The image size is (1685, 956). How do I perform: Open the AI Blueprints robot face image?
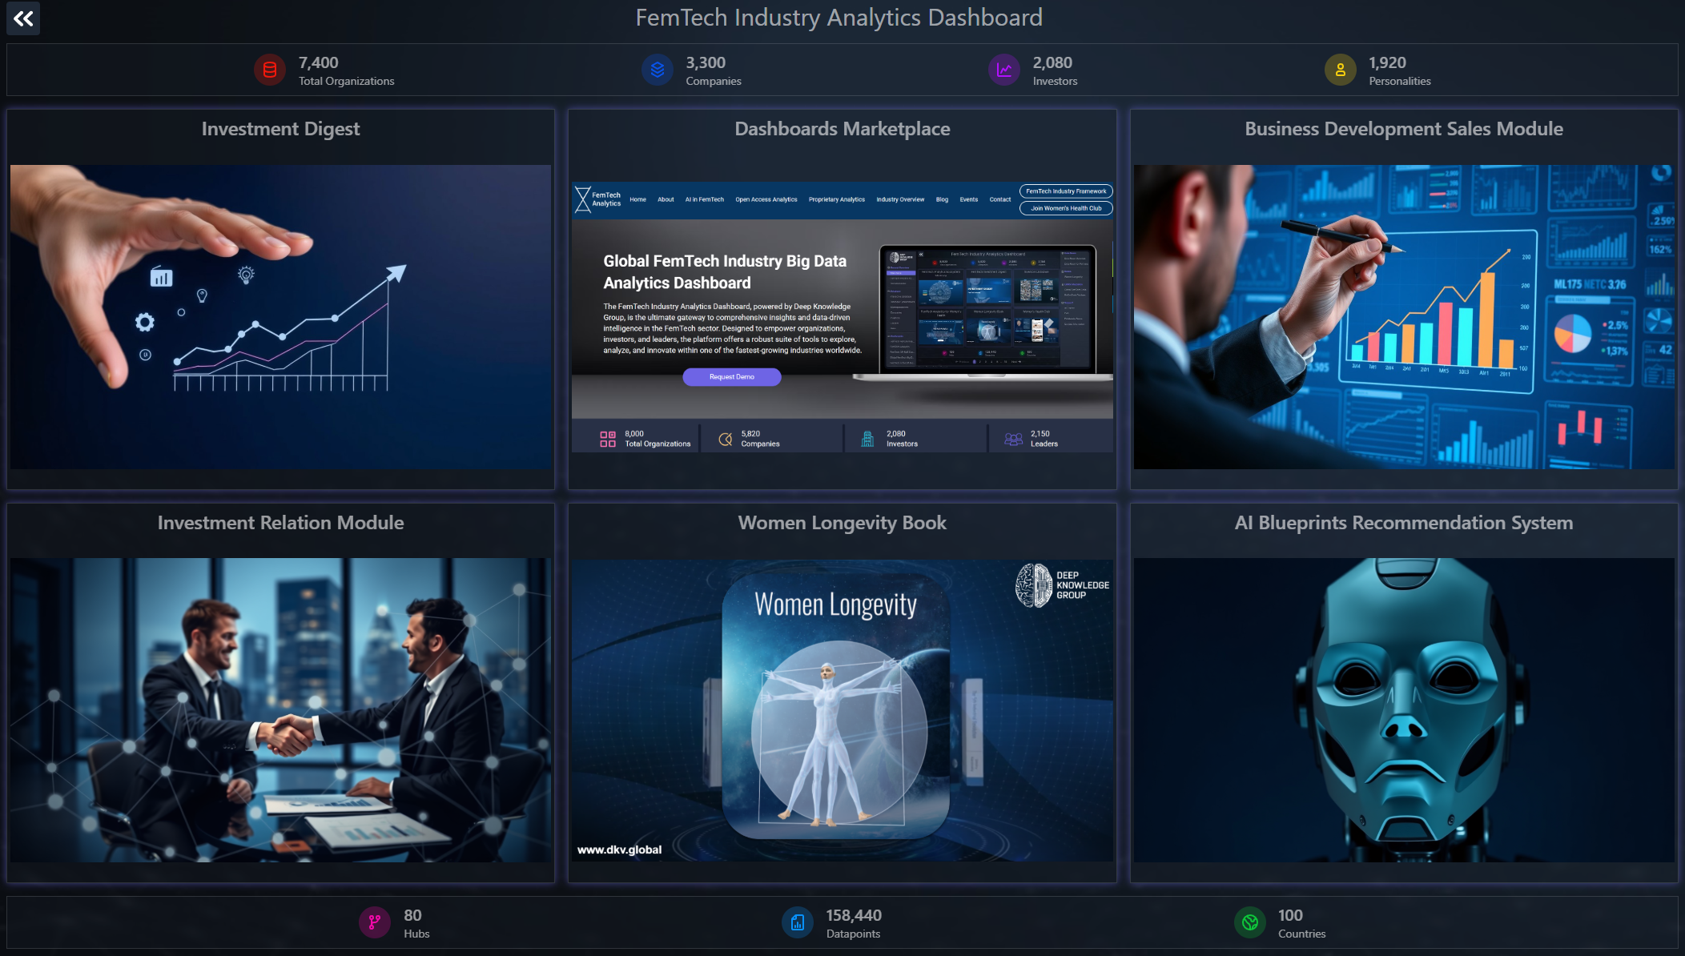1403,709
